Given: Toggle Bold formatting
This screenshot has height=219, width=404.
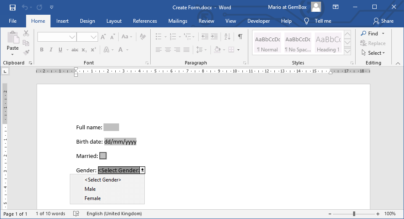Looking at the screenshot, I should (42, 50).
